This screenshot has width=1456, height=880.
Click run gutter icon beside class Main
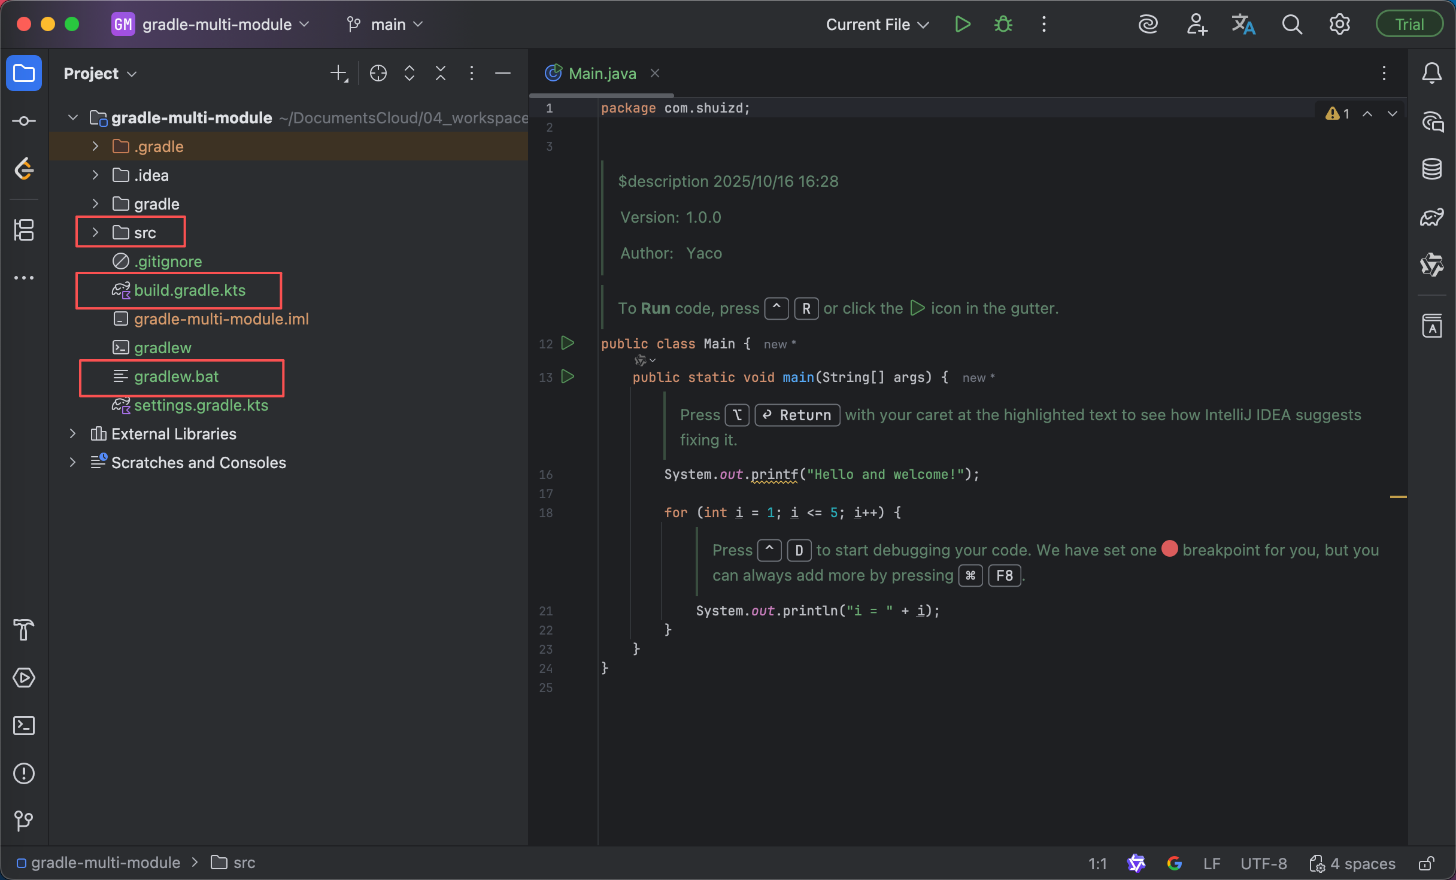pos(568,343)
